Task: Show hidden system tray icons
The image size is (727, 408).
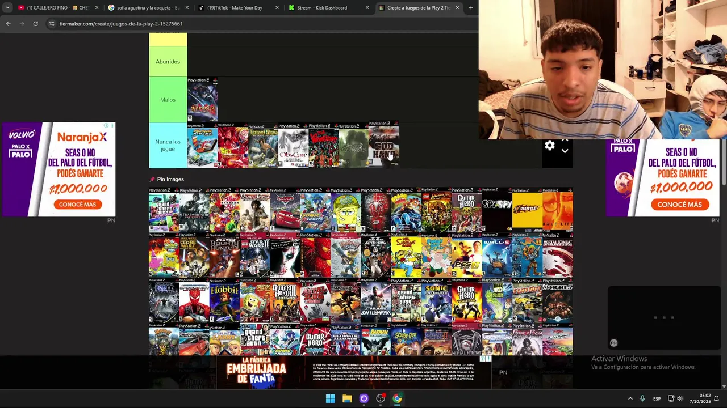Action: coord(630,398)
